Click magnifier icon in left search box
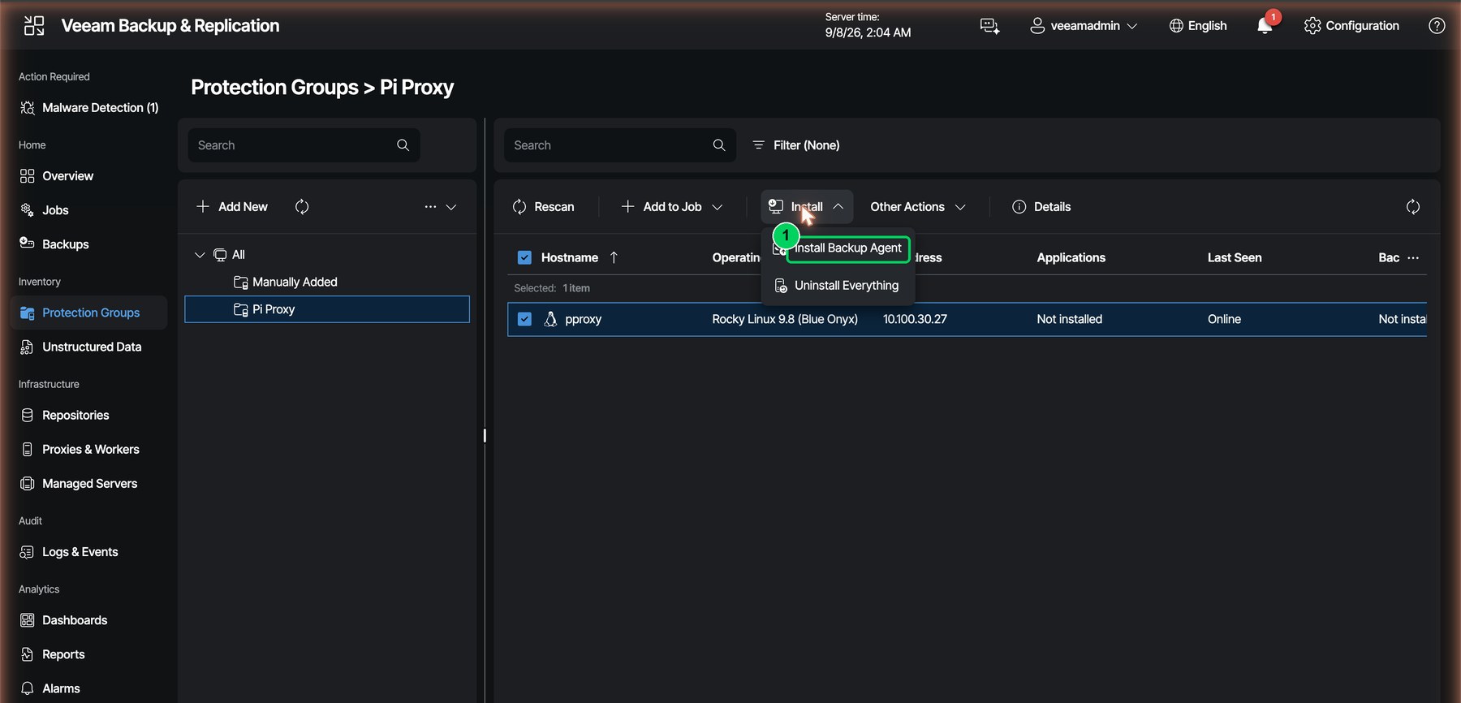The width and height of the screenshot is (1461, 703). (403, 145)
